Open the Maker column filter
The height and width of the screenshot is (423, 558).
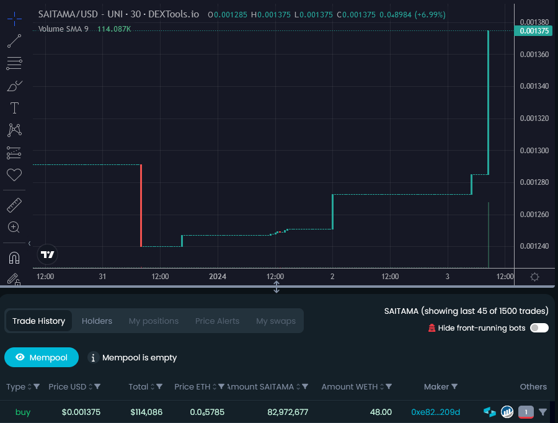tap(454, 386)
